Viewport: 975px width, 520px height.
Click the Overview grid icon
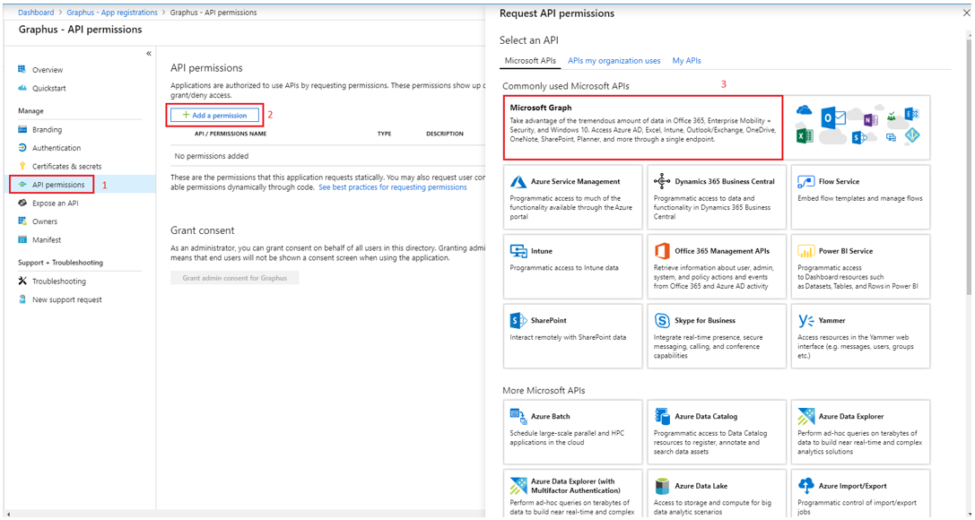(x=22, y=70)
